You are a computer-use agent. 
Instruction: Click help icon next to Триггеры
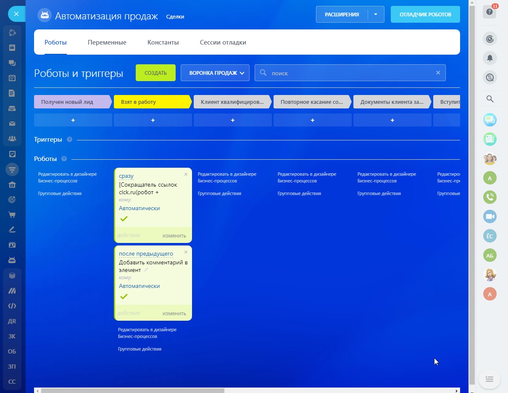pos(69,140)
